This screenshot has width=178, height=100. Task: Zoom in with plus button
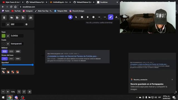tap(8, 92)
